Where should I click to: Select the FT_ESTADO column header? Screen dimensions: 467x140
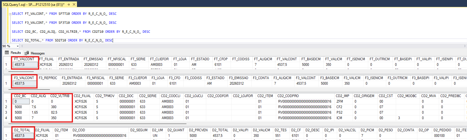tap(200, 59)
